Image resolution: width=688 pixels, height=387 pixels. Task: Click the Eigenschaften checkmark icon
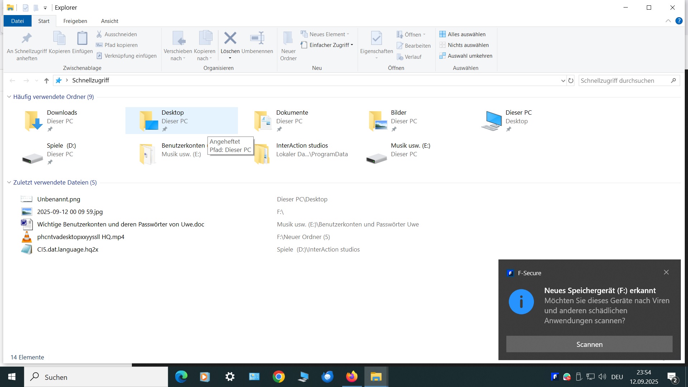click(377, 38)
